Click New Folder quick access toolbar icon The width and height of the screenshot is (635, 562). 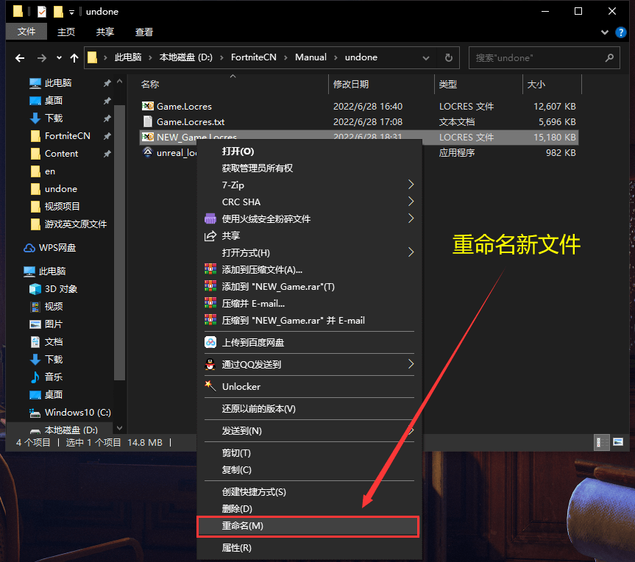[x=58, y=11]
